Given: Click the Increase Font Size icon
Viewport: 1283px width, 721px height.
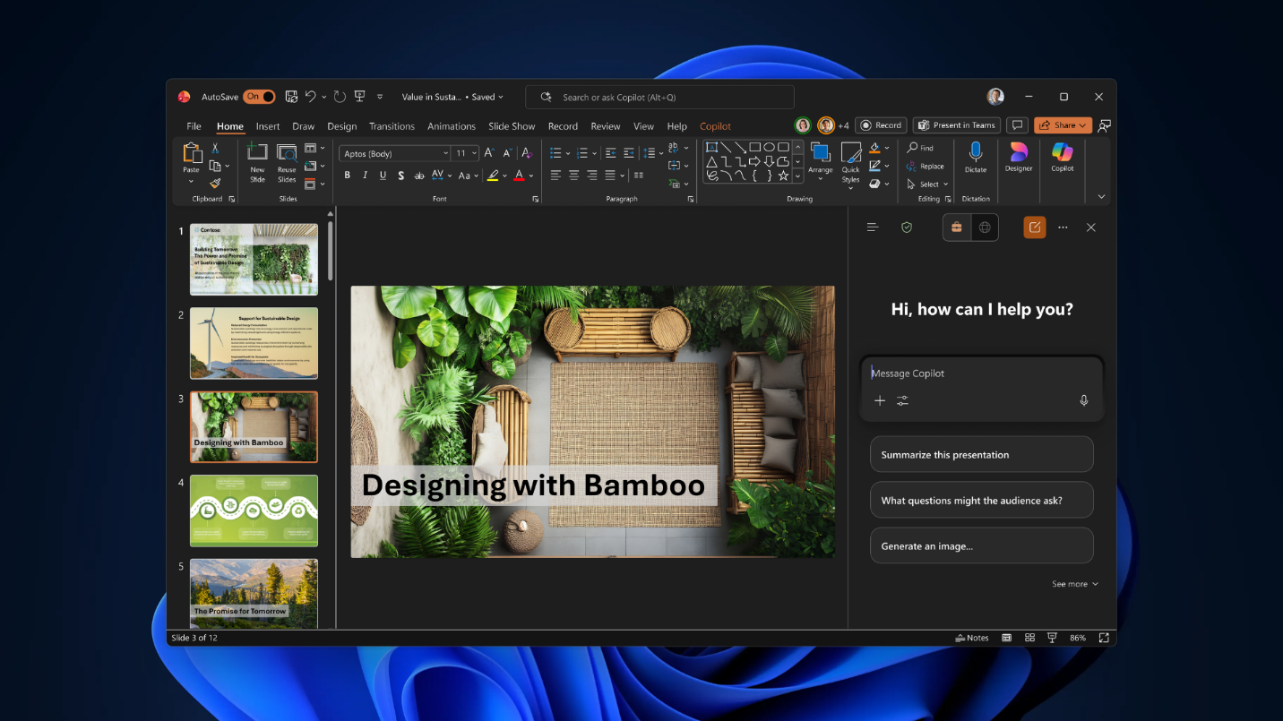Looking at the screenshot, I should tap(489, 153).
